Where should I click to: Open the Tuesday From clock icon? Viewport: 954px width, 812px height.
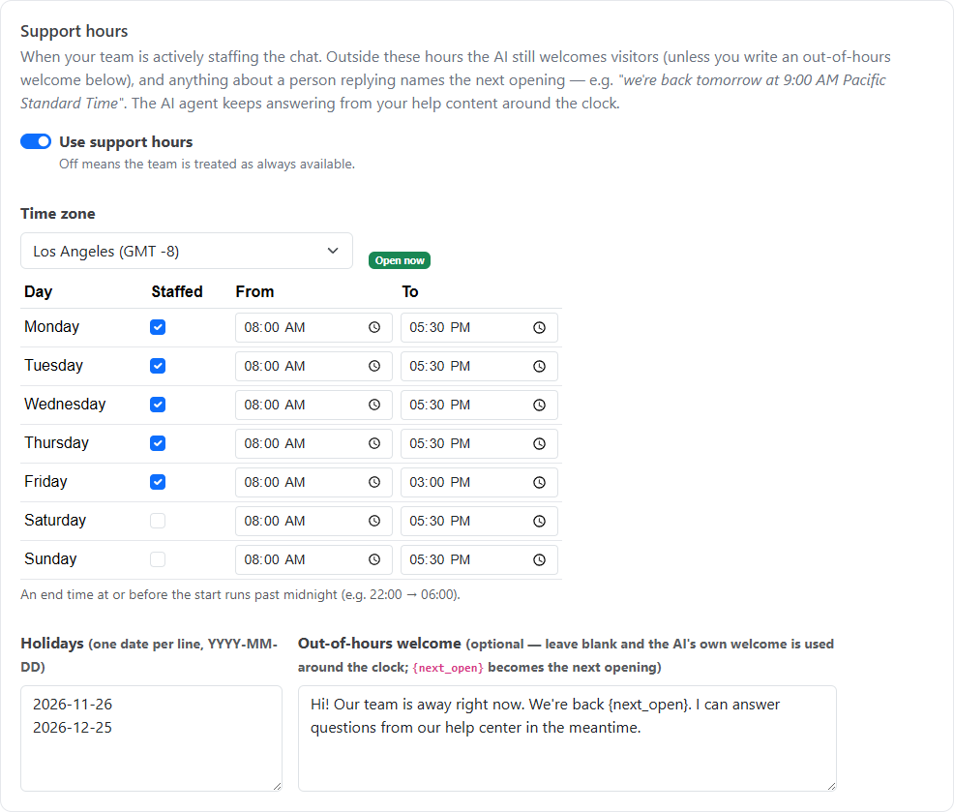coord(374,366)
